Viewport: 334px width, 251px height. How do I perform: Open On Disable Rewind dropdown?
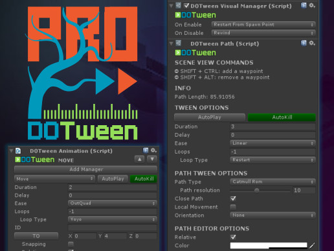pos(263,33)
